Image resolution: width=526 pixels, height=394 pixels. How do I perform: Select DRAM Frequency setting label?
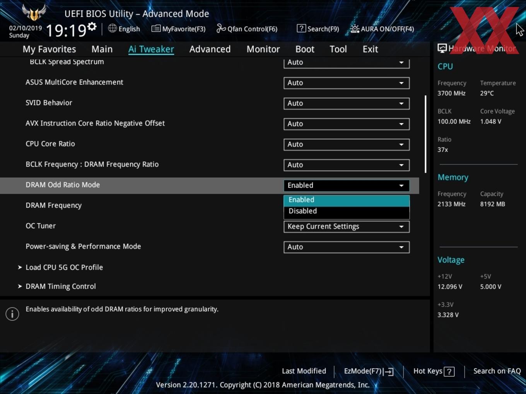(54, 205)
